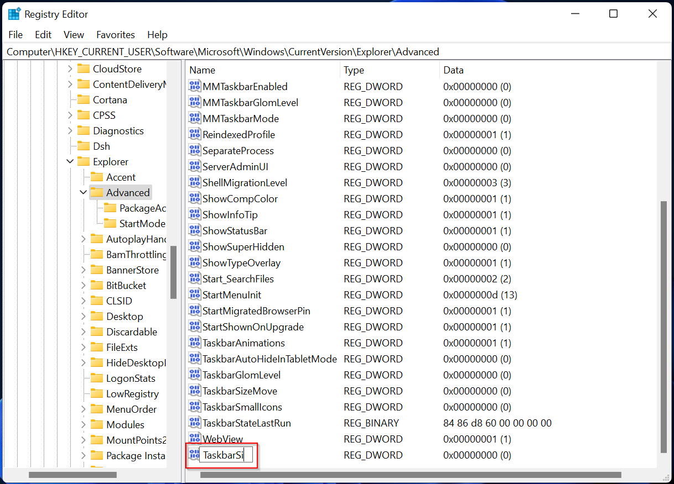Screen dimensions: 674x484
Task: Select the StartMode subkey
Action: click(x=142, y=223)
